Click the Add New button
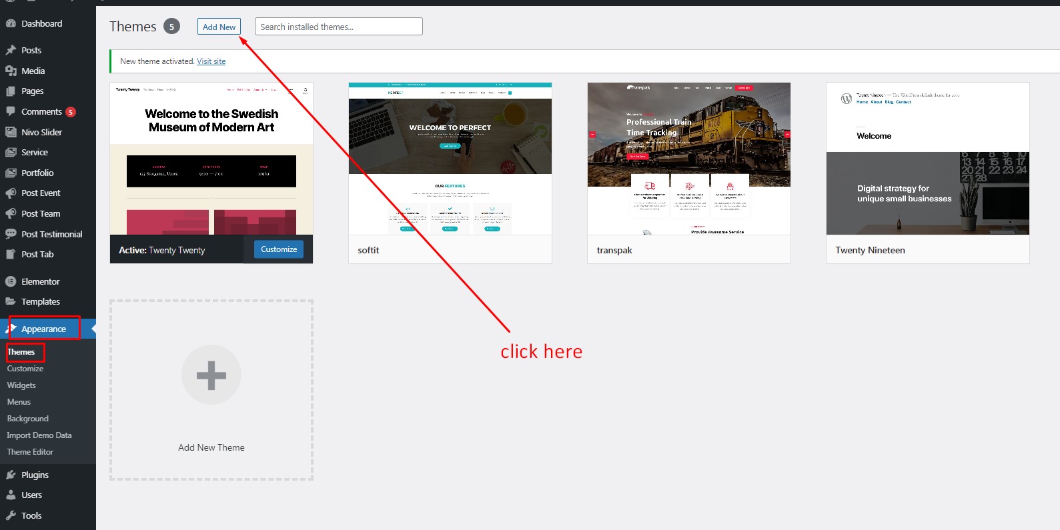 tap(219, 27)
